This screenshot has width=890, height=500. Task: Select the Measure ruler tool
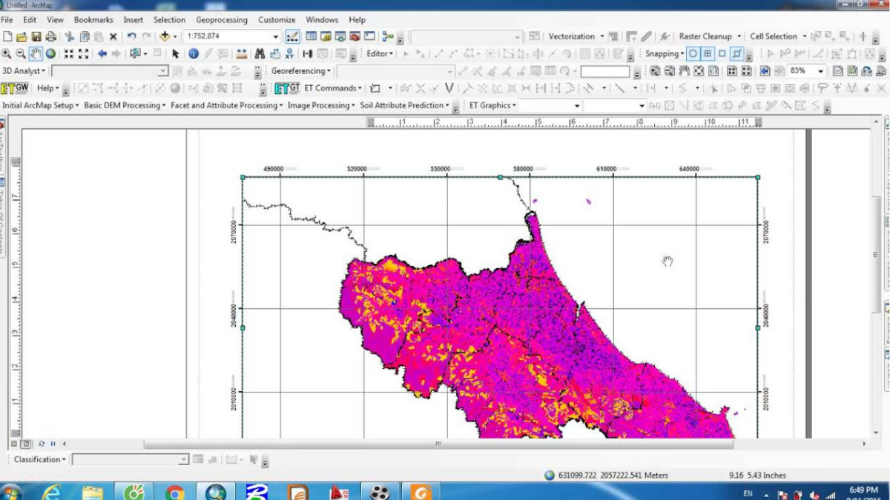tap(242, 53)
